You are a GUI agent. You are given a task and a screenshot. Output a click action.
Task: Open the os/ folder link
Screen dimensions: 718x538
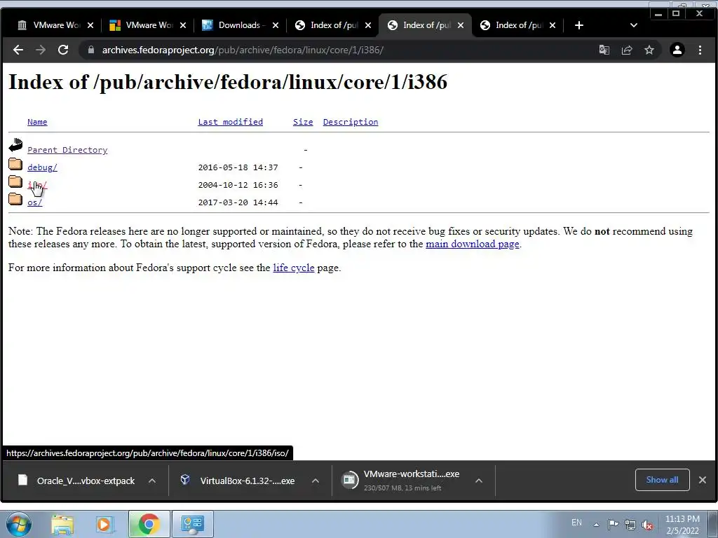point(35,202)
